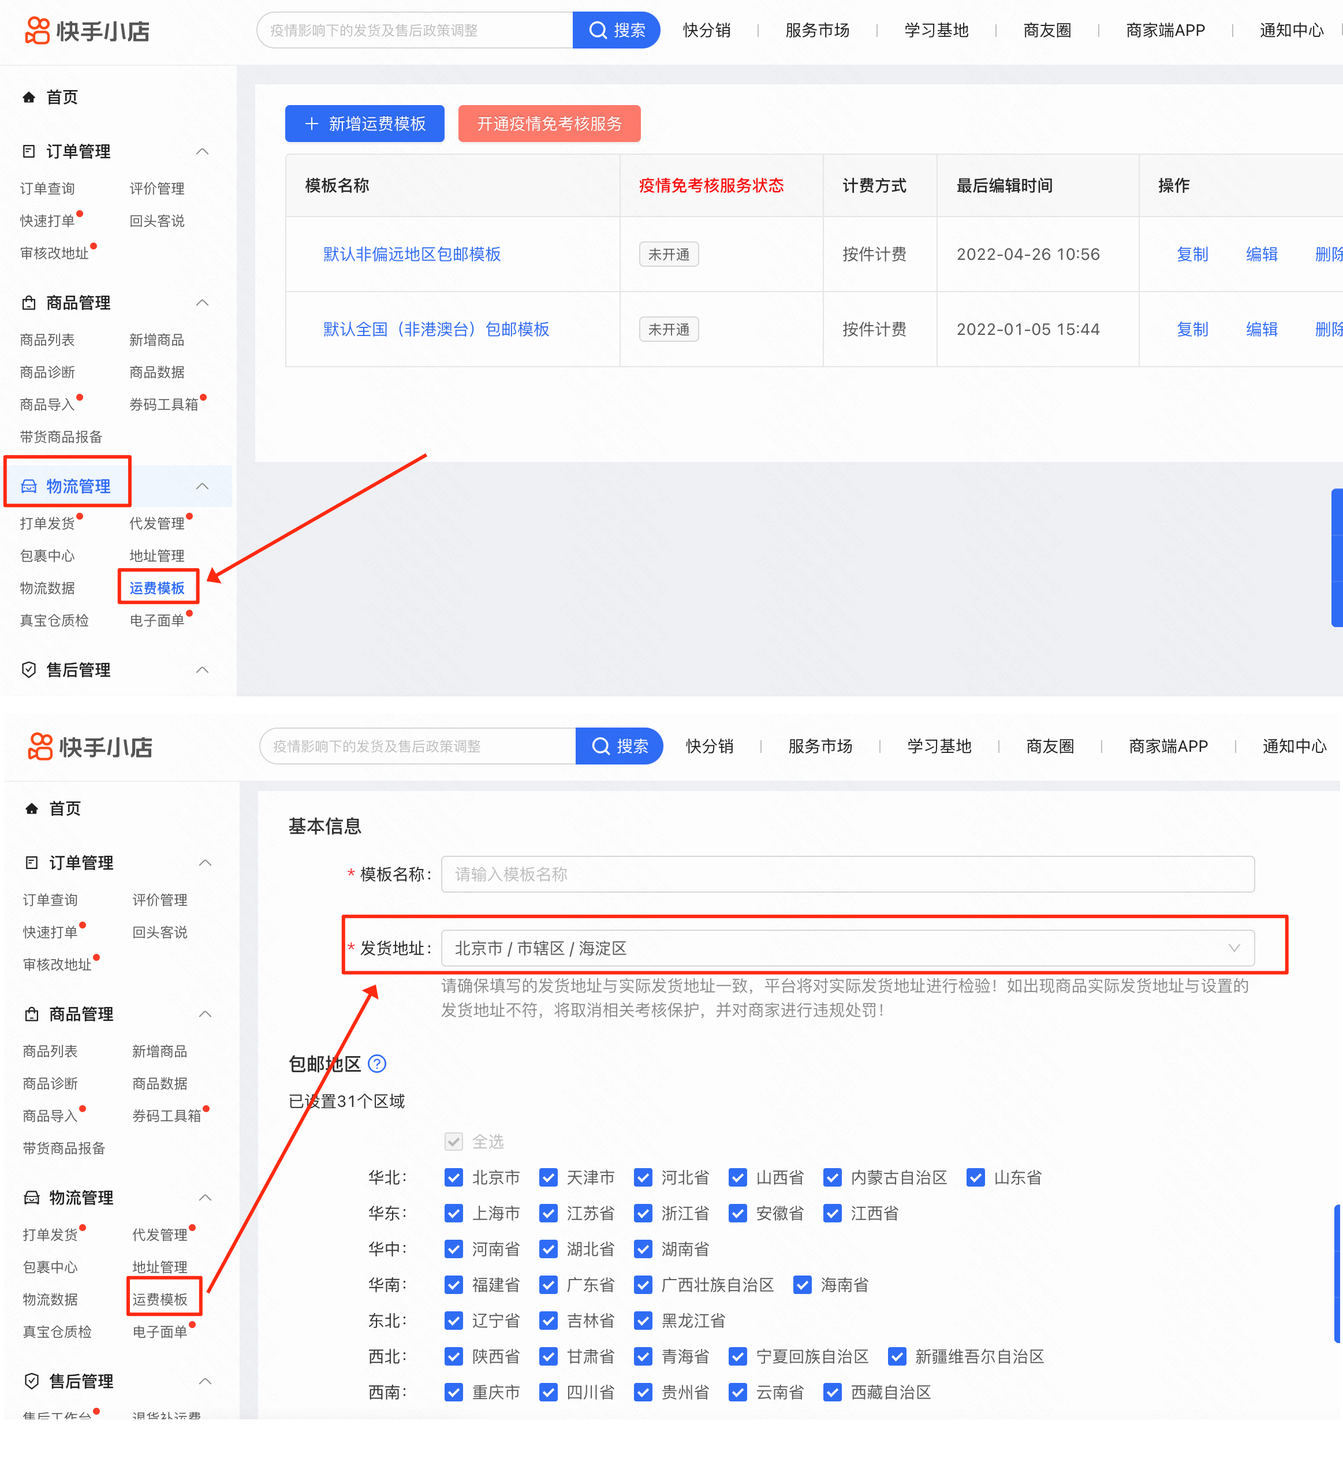Open 商家端APP in the bottom header navigation

tap(1167, 746)
